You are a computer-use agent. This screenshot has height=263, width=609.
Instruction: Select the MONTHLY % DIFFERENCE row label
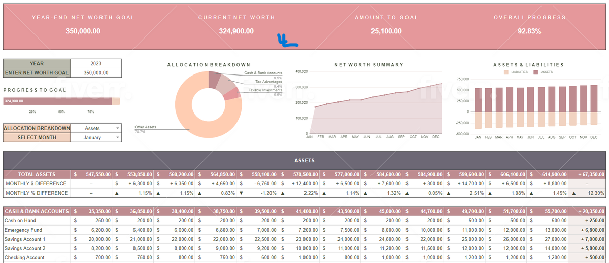37,193
